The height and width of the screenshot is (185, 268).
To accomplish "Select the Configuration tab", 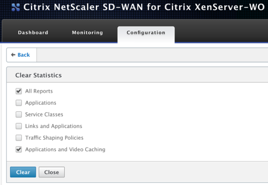I will click(146, 32).
